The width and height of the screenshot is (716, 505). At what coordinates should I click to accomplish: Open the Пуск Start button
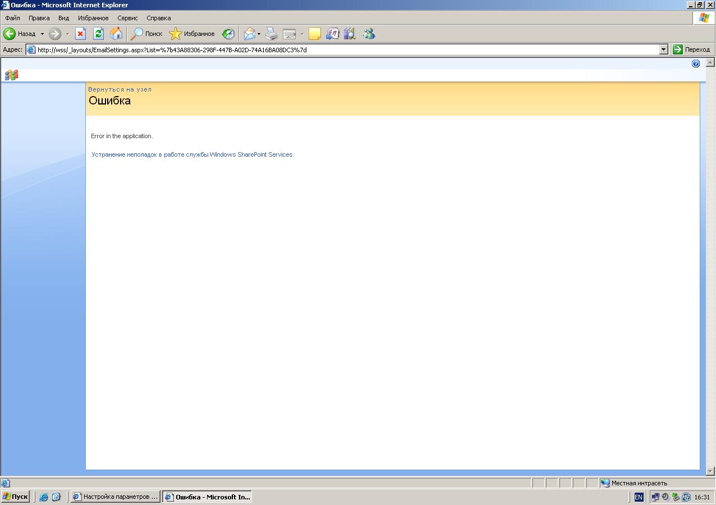(x=15, y=497)
